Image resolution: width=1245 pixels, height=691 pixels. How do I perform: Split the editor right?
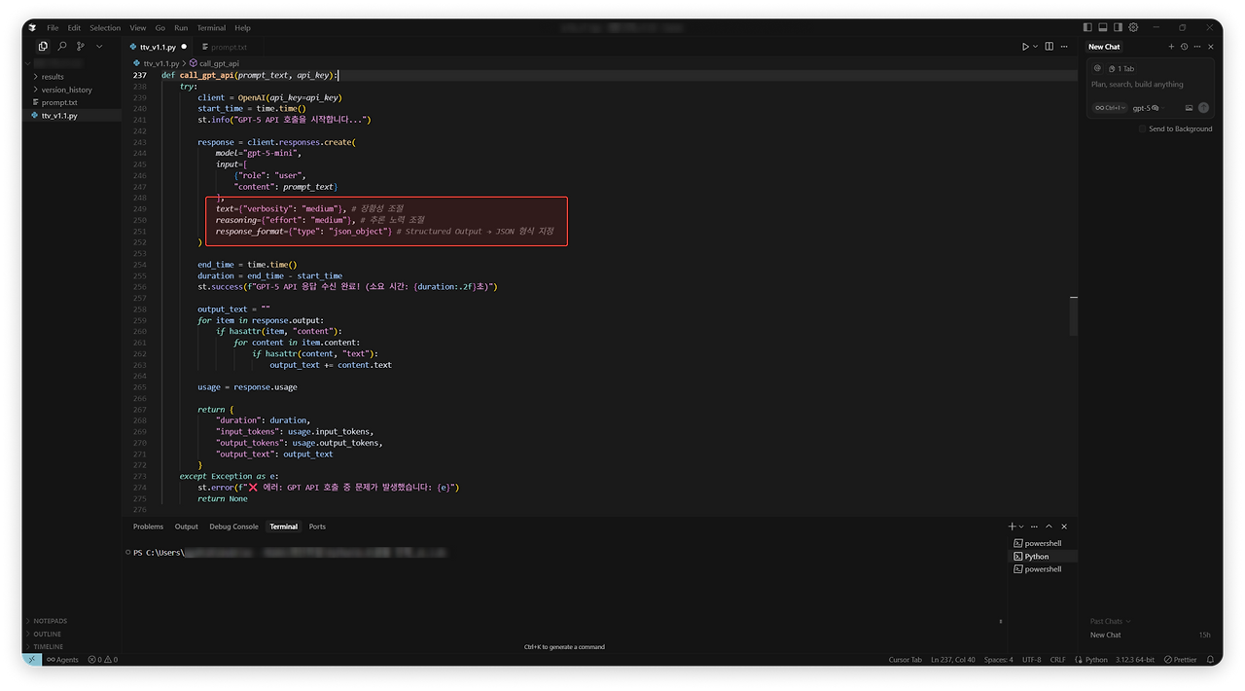click(x=1049, y=47)
